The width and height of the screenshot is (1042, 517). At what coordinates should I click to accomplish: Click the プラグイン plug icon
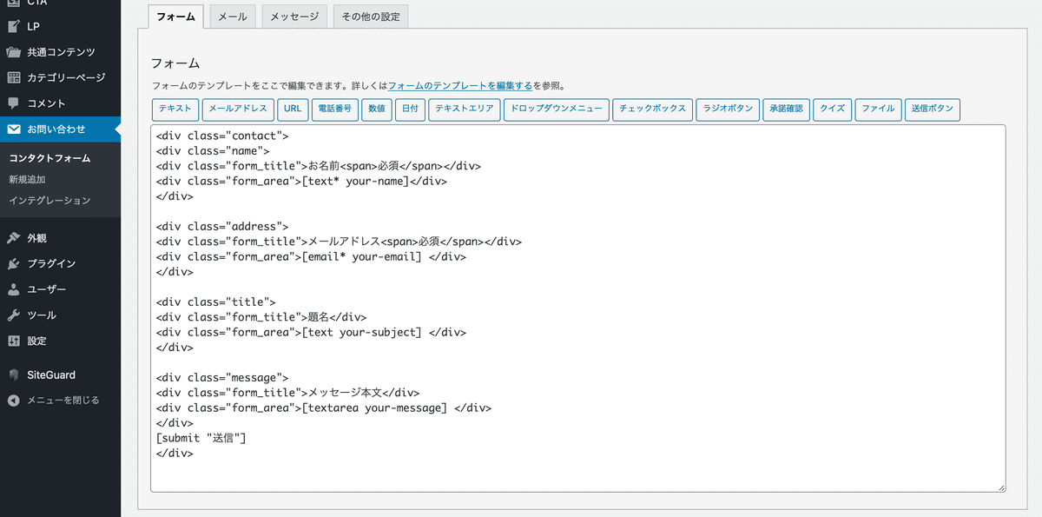pos(14,263)
